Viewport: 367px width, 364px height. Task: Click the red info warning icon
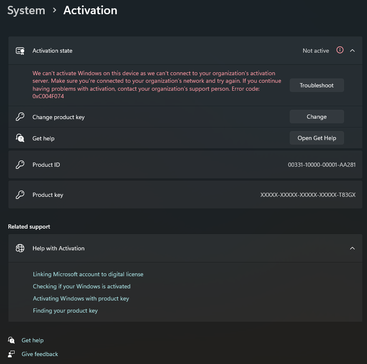(x=340, y=50)
